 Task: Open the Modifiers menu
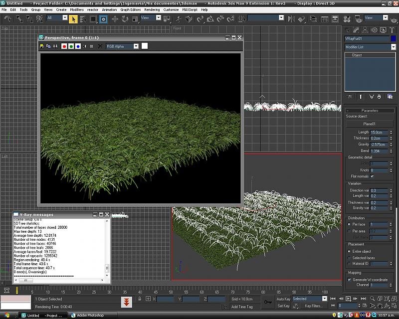click(77, 9)
